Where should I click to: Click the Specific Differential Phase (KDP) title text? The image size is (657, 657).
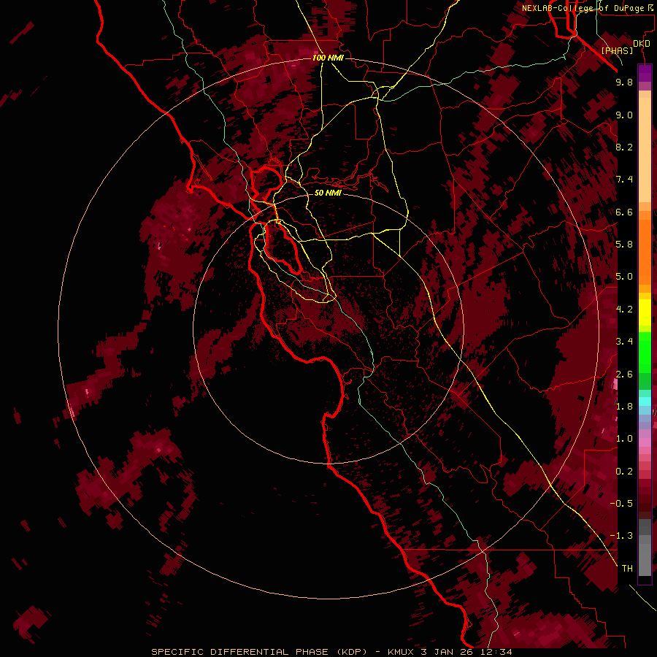(259, 652)
